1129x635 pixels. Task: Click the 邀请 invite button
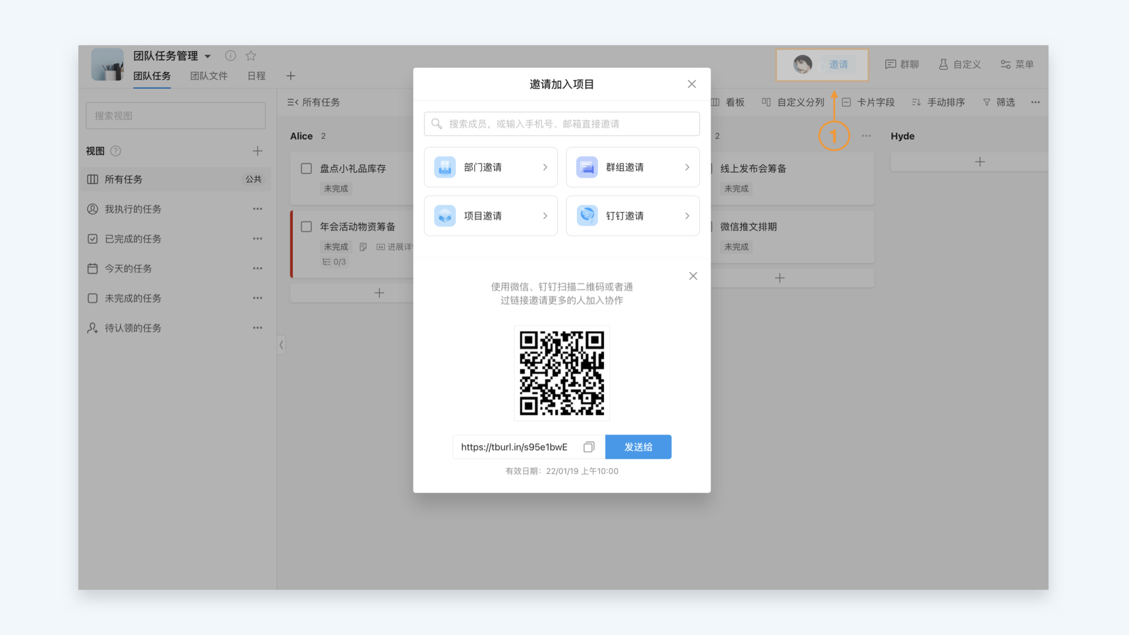pyautogui.click(x=838, y=65)
